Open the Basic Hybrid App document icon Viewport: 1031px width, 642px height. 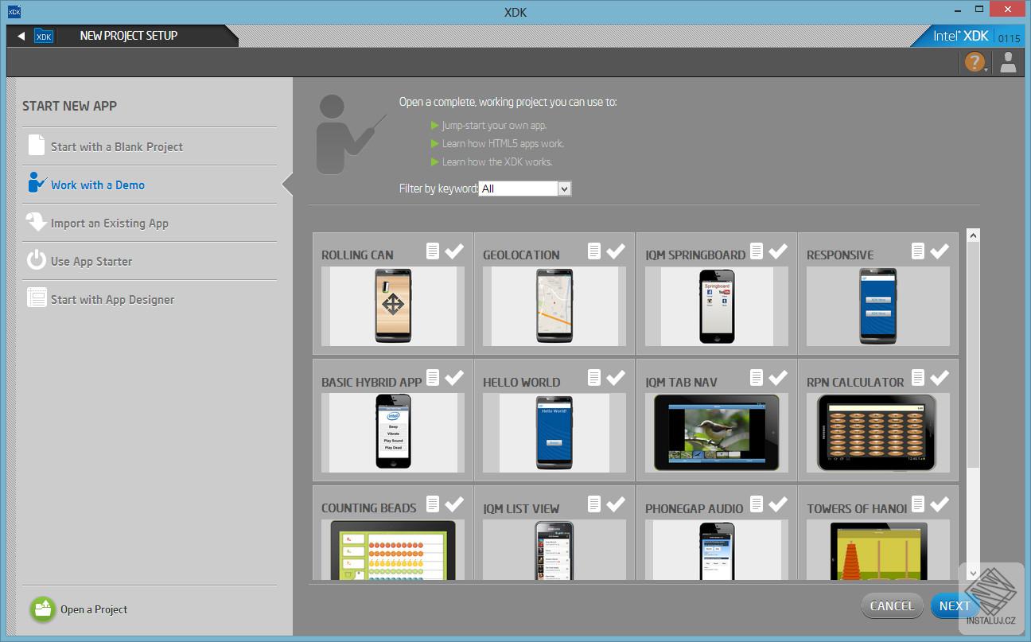coord(433,377)
